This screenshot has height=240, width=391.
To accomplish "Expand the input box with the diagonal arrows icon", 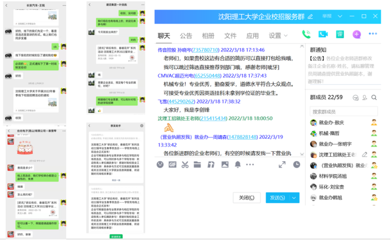I will (282, 165).
